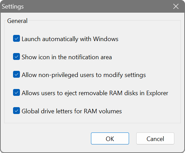The height and width of the screenshot is (153, 185).
Task: Confirm settings with the OK button
Action: pos(110,139)
